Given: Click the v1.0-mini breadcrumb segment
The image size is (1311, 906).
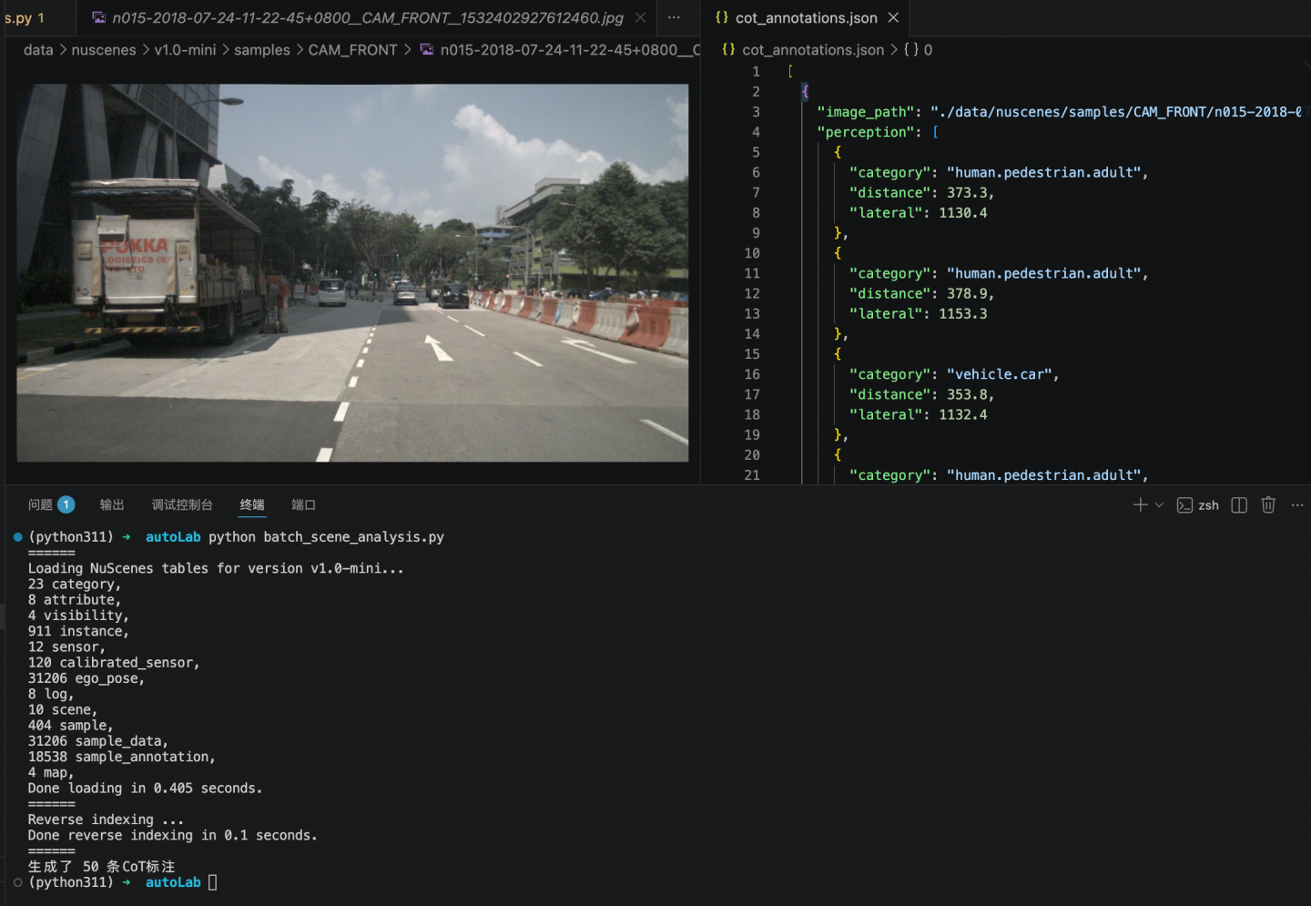Looking at the screenshot, I should 185,50.
